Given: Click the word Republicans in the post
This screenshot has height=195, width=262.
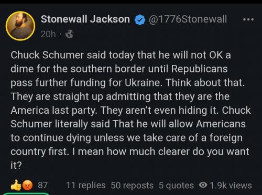Looking at the screenshot, I should [x=199, y=69].
